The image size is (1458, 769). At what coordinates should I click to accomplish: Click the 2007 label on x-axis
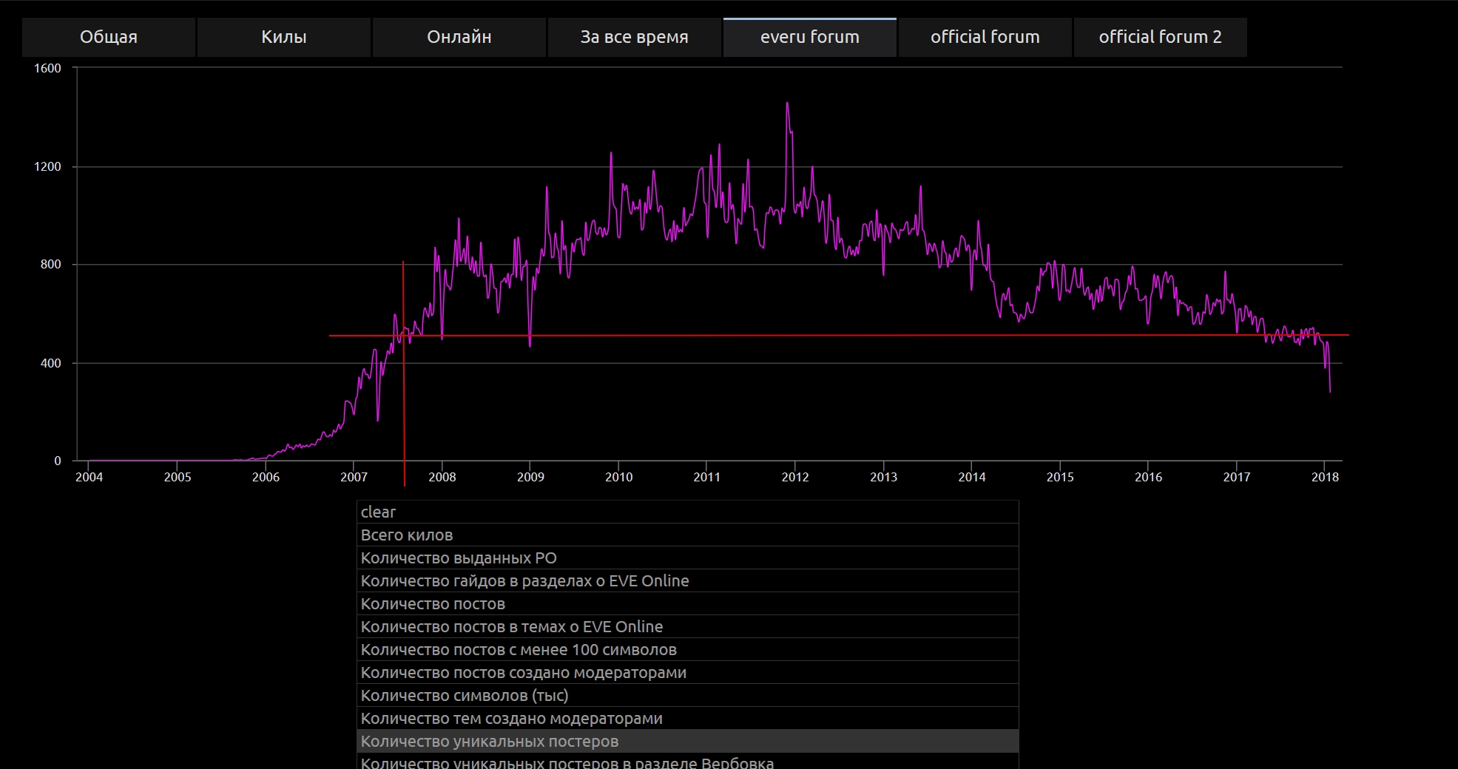354,477
